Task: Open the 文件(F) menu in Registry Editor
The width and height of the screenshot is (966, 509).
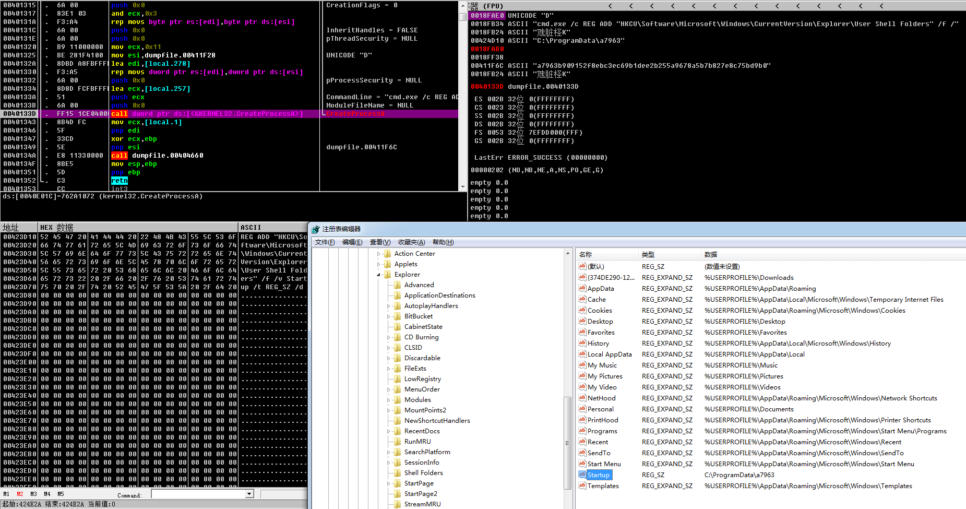Action: click(325, 242)
